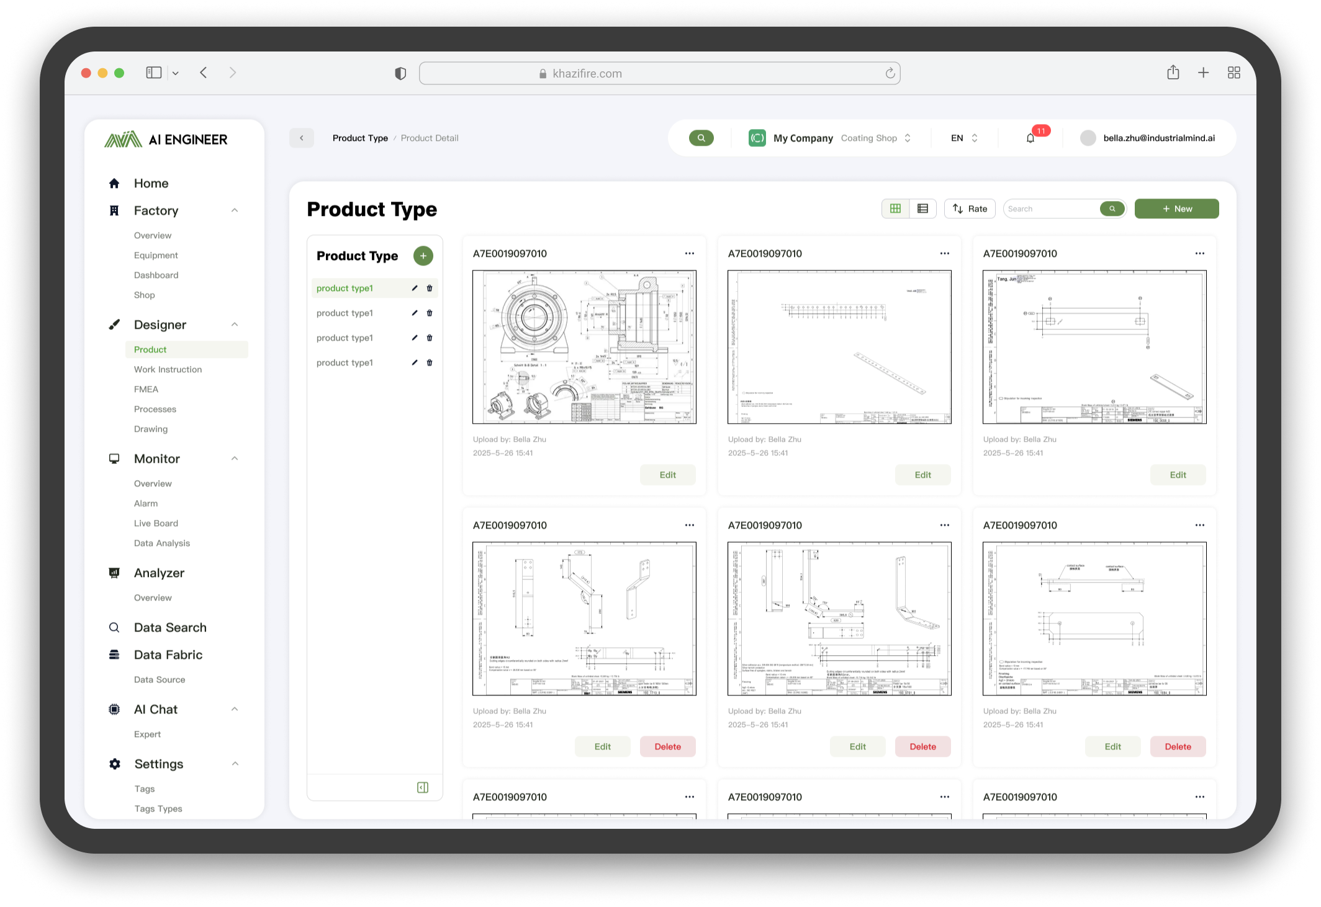Switch to list view layout

point(923,209)
